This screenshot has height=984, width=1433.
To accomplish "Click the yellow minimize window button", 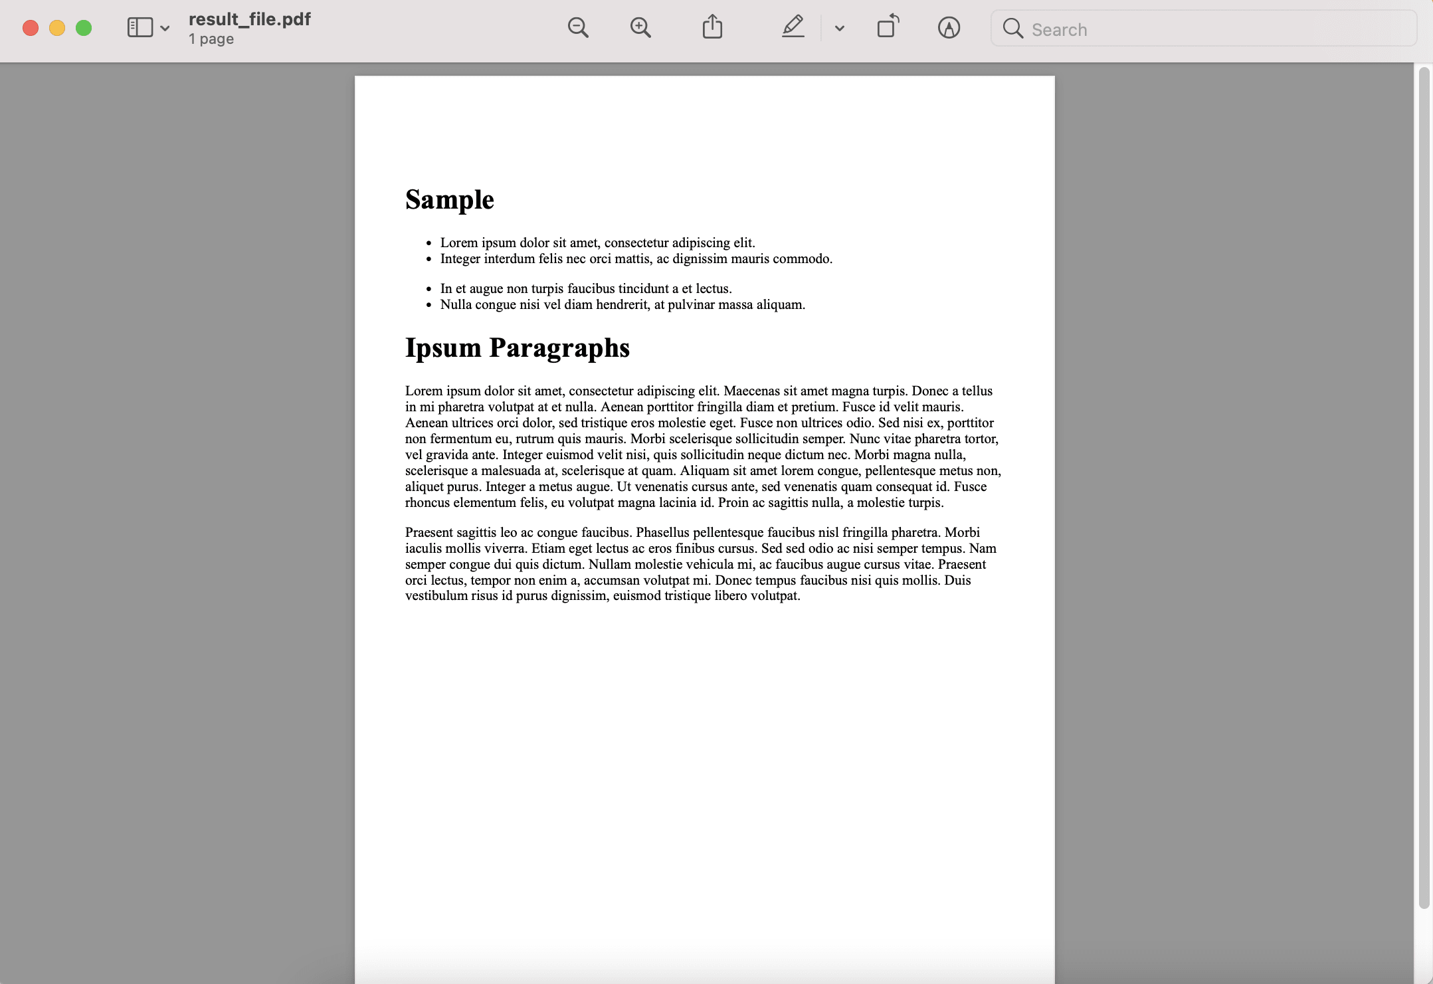I will (57, 28).
